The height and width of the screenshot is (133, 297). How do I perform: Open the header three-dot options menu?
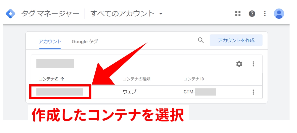point(265,13)
